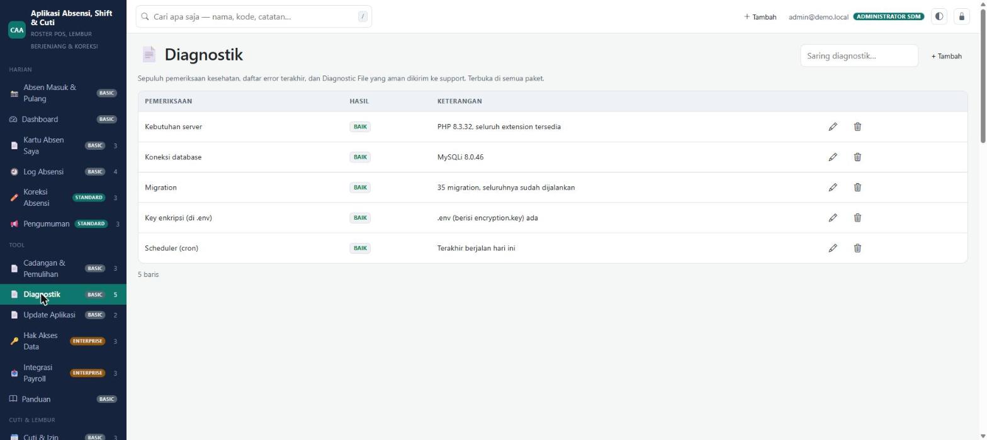Go to Kartu Absen Saya
Screen dimensions: 987x440
coord(63,145)
